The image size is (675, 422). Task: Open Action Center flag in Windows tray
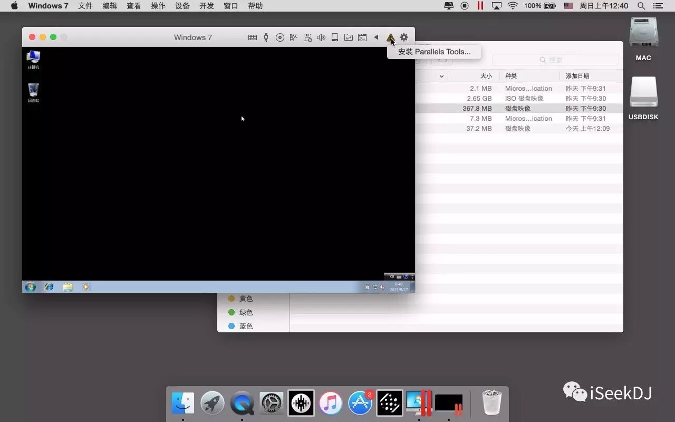(x=368, y=287)
